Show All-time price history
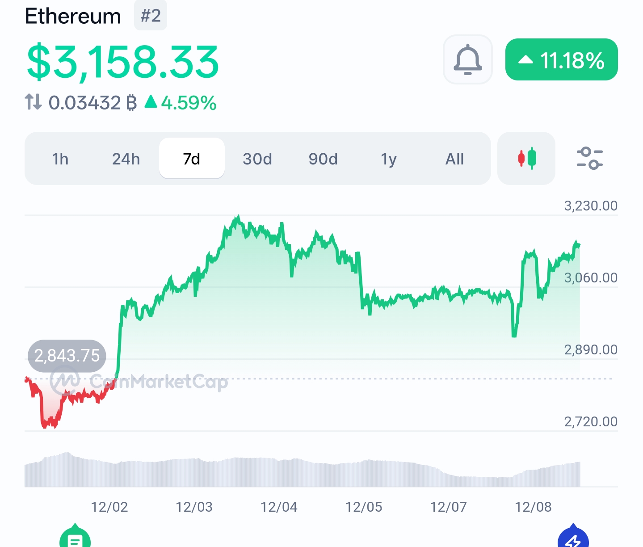The image size is (643, 547). coord(454,159)
